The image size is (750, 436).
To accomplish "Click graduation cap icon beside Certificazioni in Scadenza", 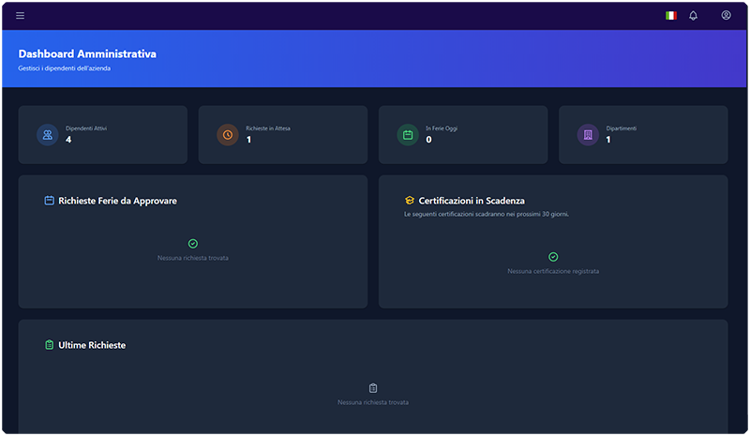I will (x=409, y=201).
